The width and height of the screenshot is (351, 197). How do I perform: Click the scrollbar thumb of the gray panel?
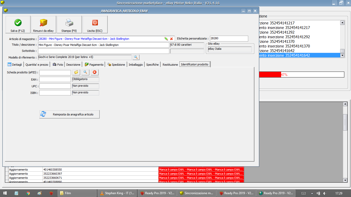pyautogui.click(x=345, y=122)
